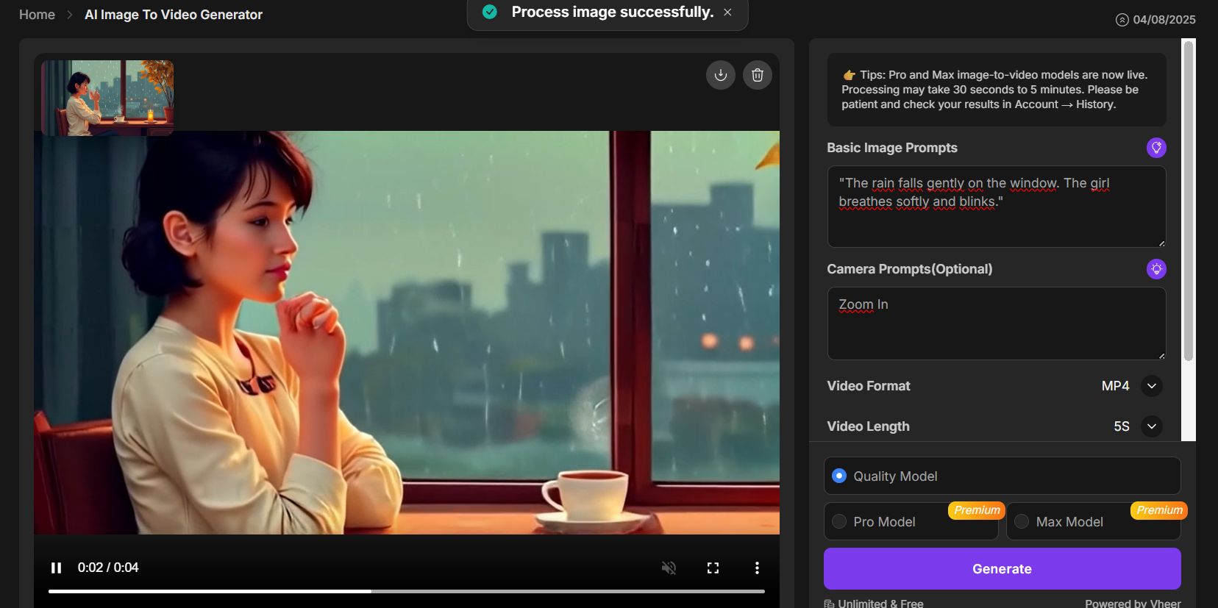Focus the Camera Prompts text box

[x=997, y=323]
